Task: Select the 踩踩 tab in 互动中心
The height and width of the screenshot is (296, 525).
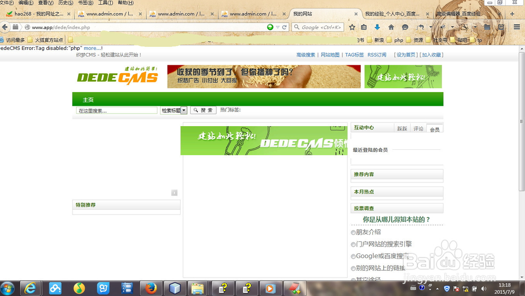Action: click(x=402, y=129)
